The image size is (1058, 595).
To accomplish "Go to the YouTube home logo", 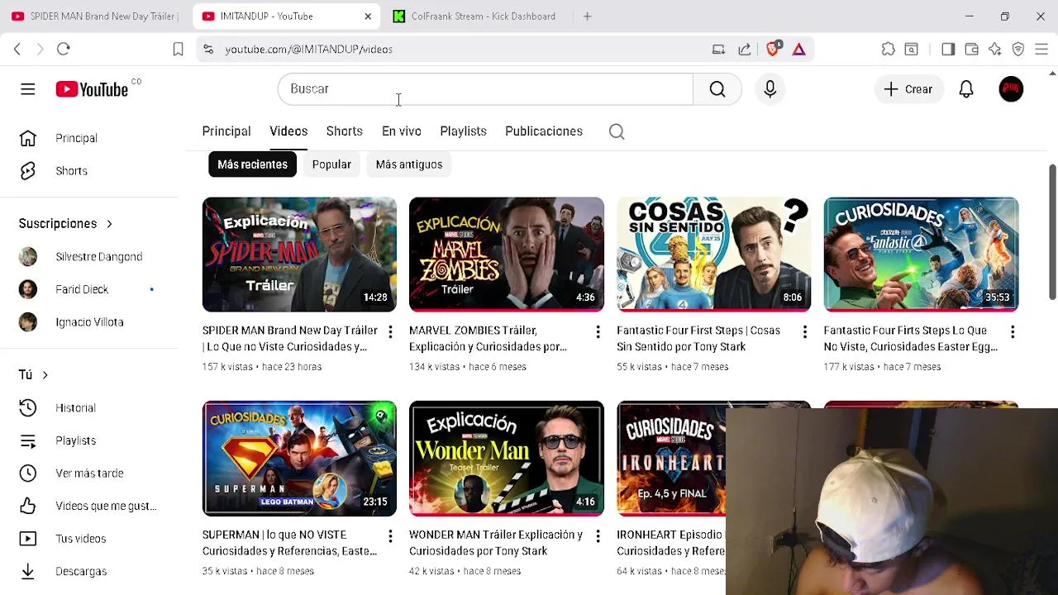I will (92, 89).
